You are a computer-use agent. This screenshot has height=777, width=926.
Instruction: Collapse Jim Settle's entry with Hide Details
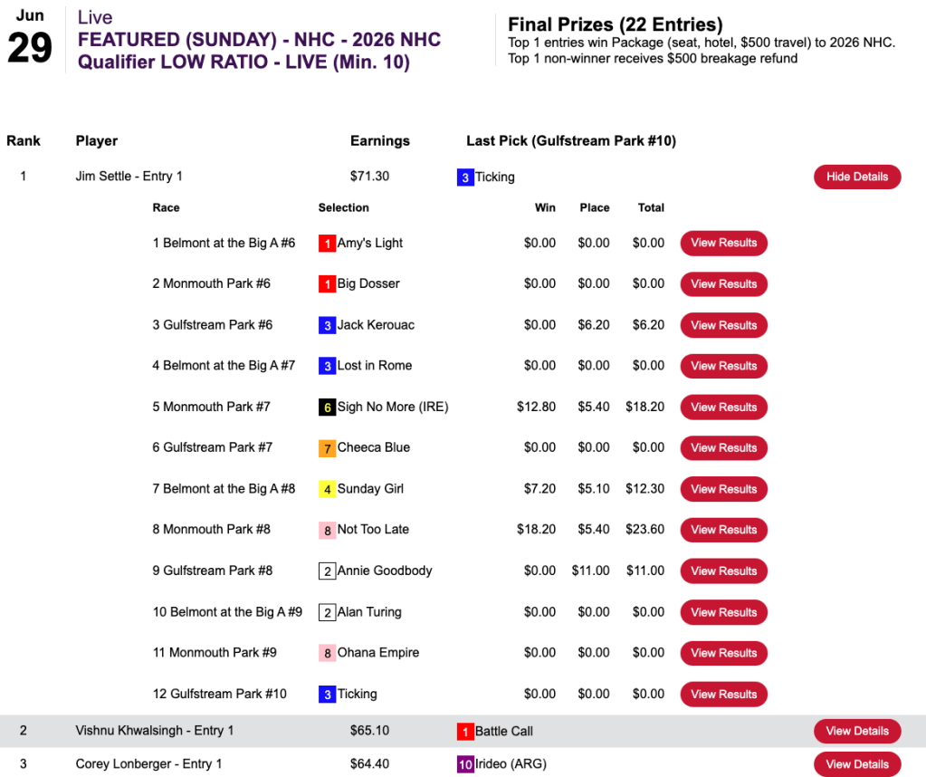tap(856, 177)
